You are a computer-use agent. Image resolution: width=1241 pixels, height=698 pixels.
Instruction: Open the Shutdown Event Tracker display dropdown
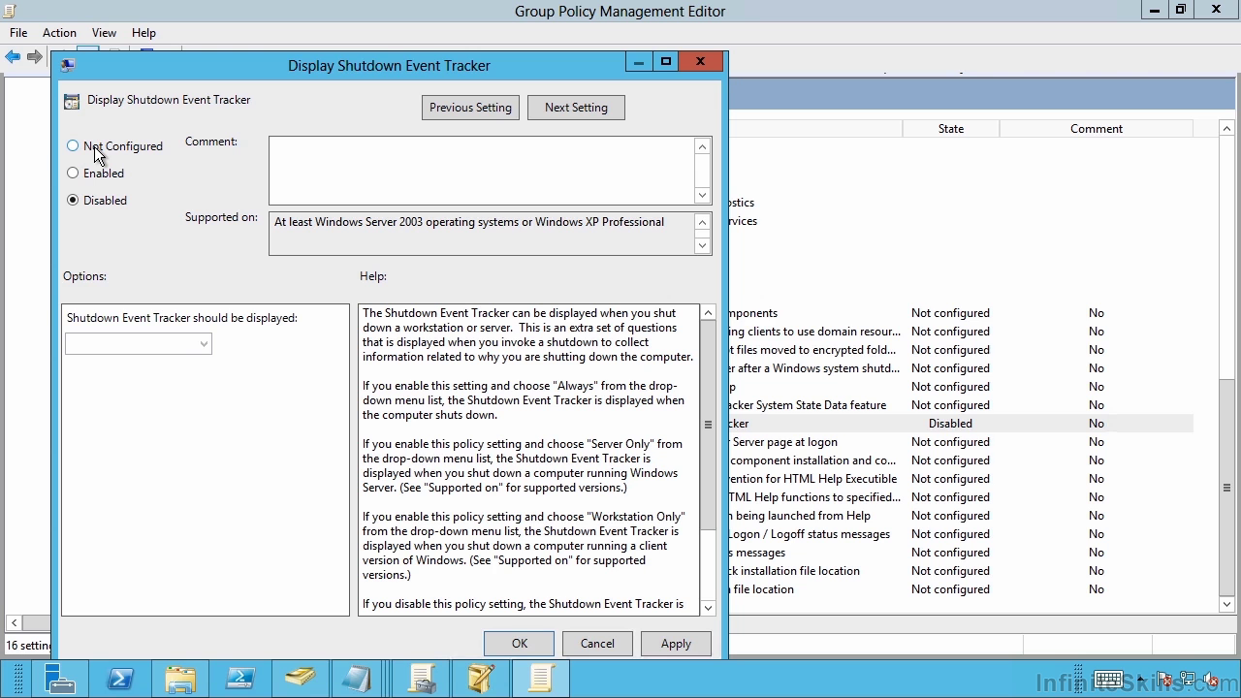click(x=139, y=343)
